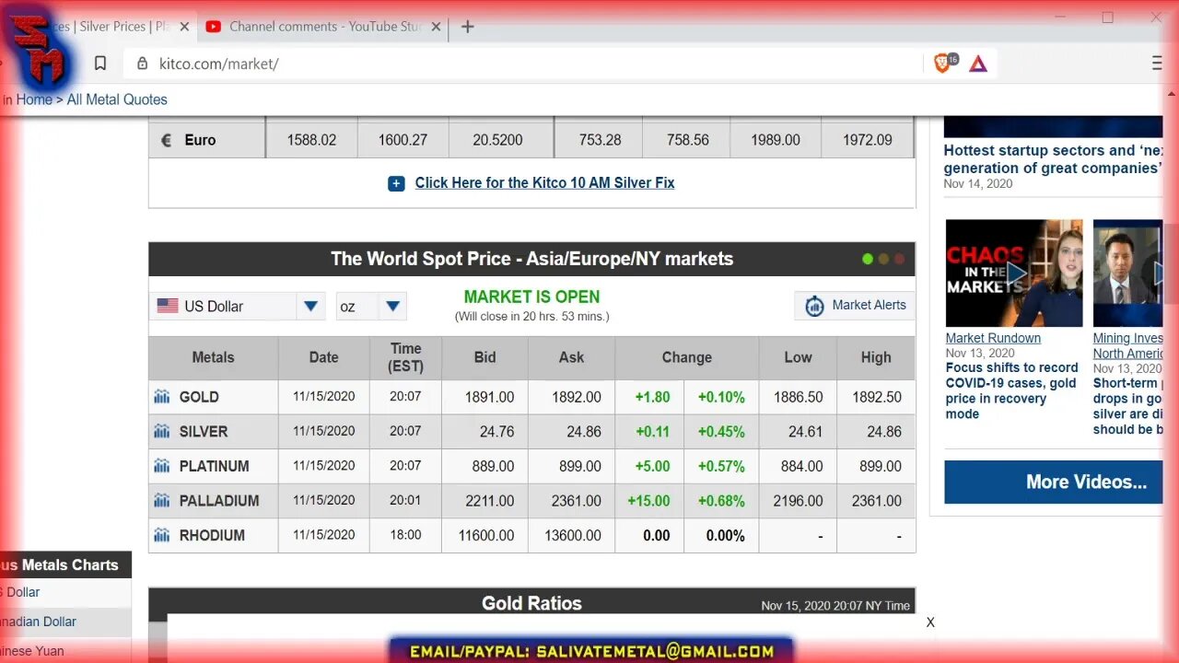The width and height of the screenshot is (1179, 663).
Task: Click the Change column header
Action: click(x=686, y=357)
